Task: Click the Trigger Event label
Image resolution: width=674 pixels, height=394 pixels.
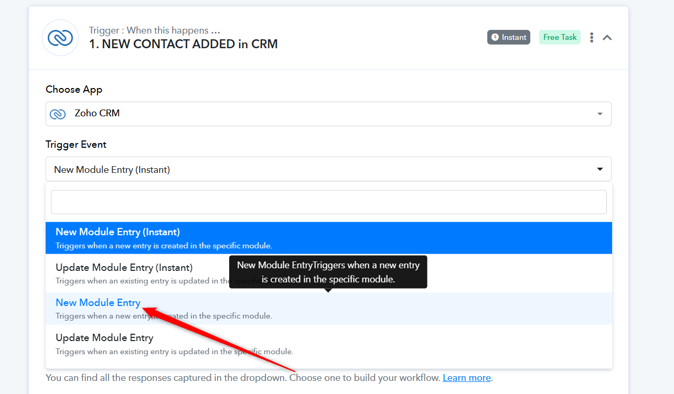Action: click(x=76, y=145)
